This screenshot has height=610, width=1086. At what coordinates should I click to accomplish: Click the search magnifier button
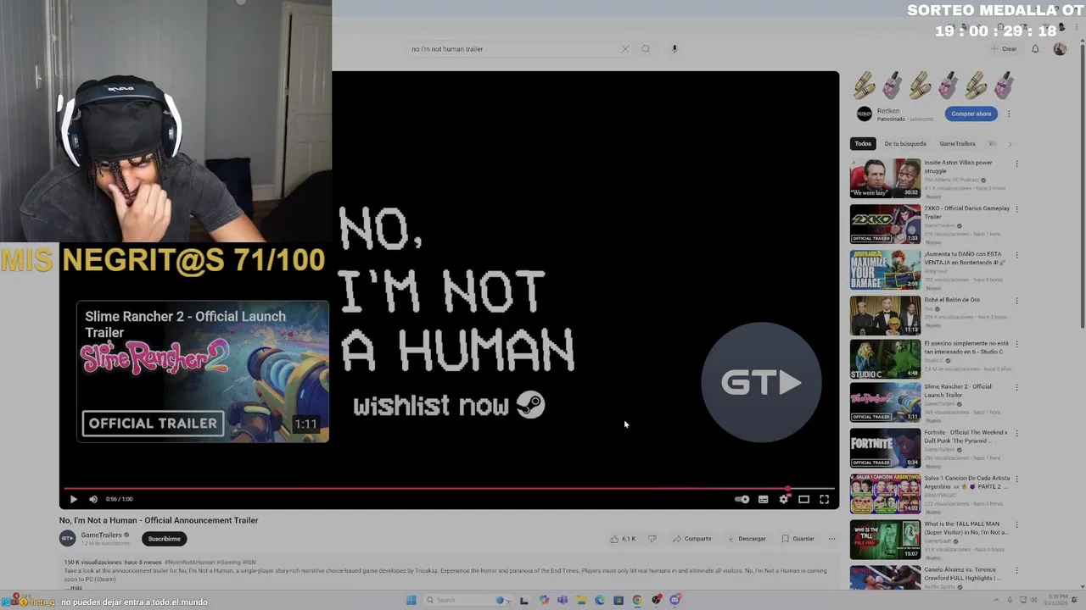[646, 49]
